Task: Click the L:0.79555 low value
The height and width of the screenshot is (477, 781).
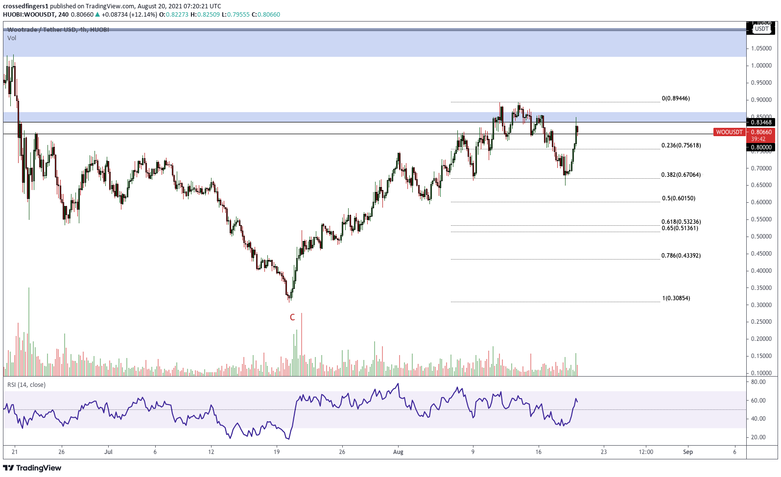Action: [x=236, y=15]
